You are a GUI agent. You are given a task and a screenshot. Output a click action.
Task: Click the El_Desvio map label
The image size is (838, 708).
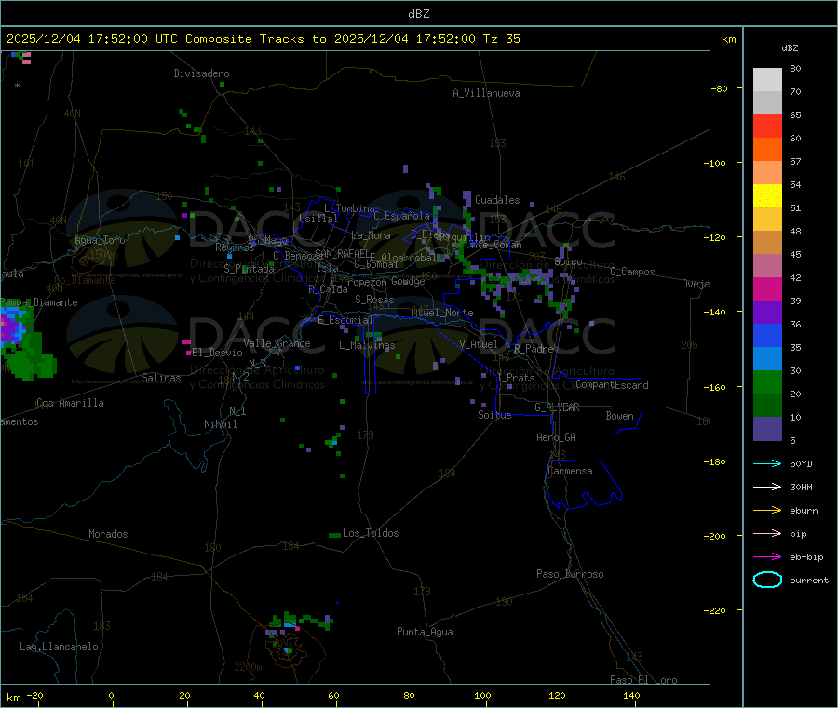(217, 353)
